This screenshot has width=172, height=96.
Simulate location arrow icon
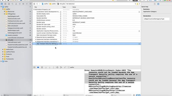click(x=65, y=67)
